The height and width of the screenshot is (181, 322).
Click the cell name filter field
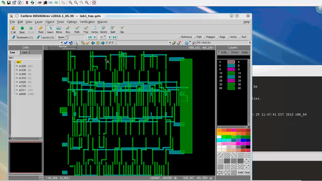(25, 58)
